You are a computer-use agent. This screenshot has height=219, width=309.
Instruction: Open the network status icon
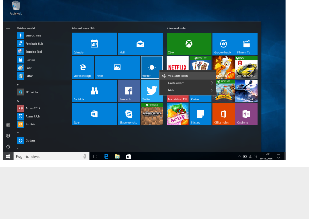[250, 156]
